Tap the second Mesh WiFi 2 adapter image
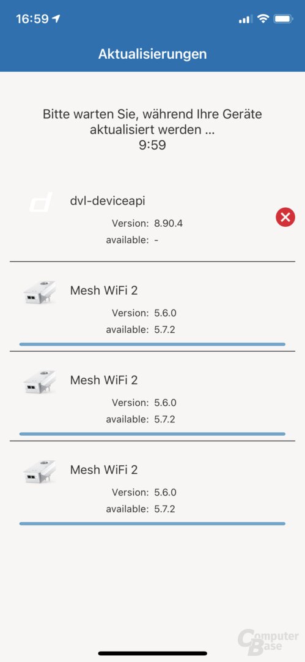The width and height of the screenshot is (305, 662). click(39, 382)
